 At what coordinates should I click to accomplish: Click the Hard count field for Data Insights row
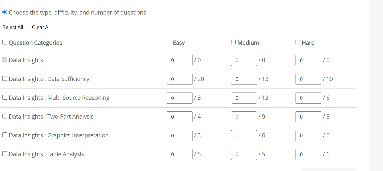pos(308,60)
